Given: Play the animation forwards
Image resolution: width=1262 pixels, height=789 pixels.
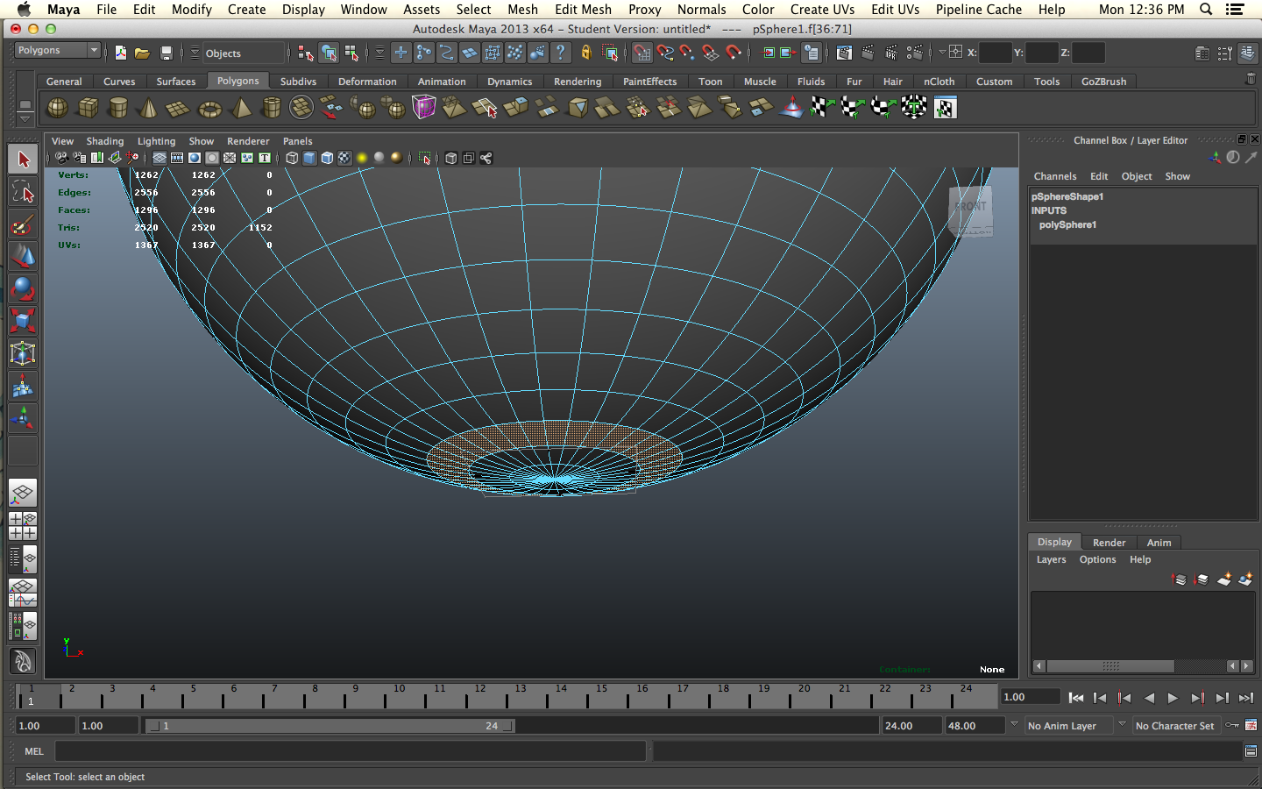Looking at the screenshot, I should coord(1173,698).
